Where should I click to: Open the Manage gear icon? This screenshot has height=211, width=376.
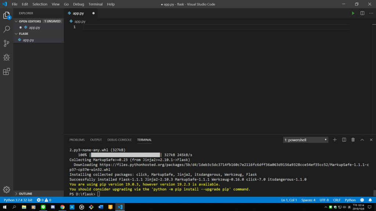coord(7,189)
